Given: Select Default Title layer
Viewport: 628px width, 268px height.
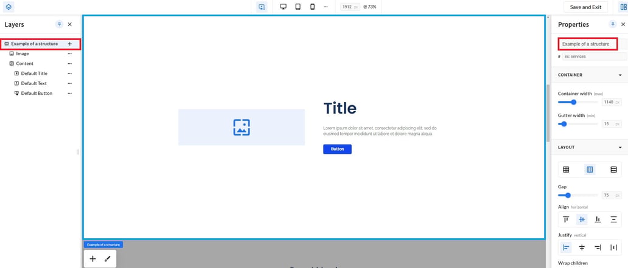Looking at the screenshot, I should 34,74.
